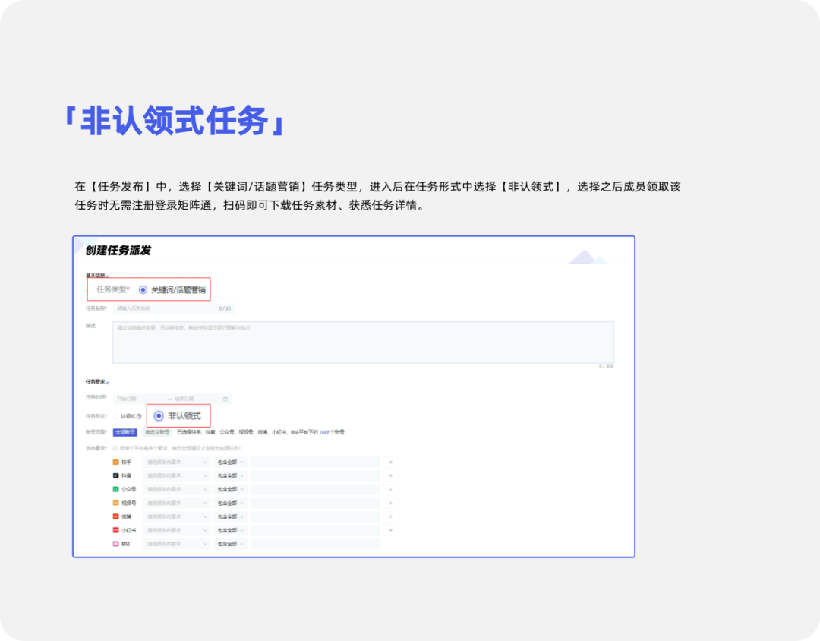Click the 任务要求 section heading
Screen dimensions: 820x641
(x=95, y=382)
